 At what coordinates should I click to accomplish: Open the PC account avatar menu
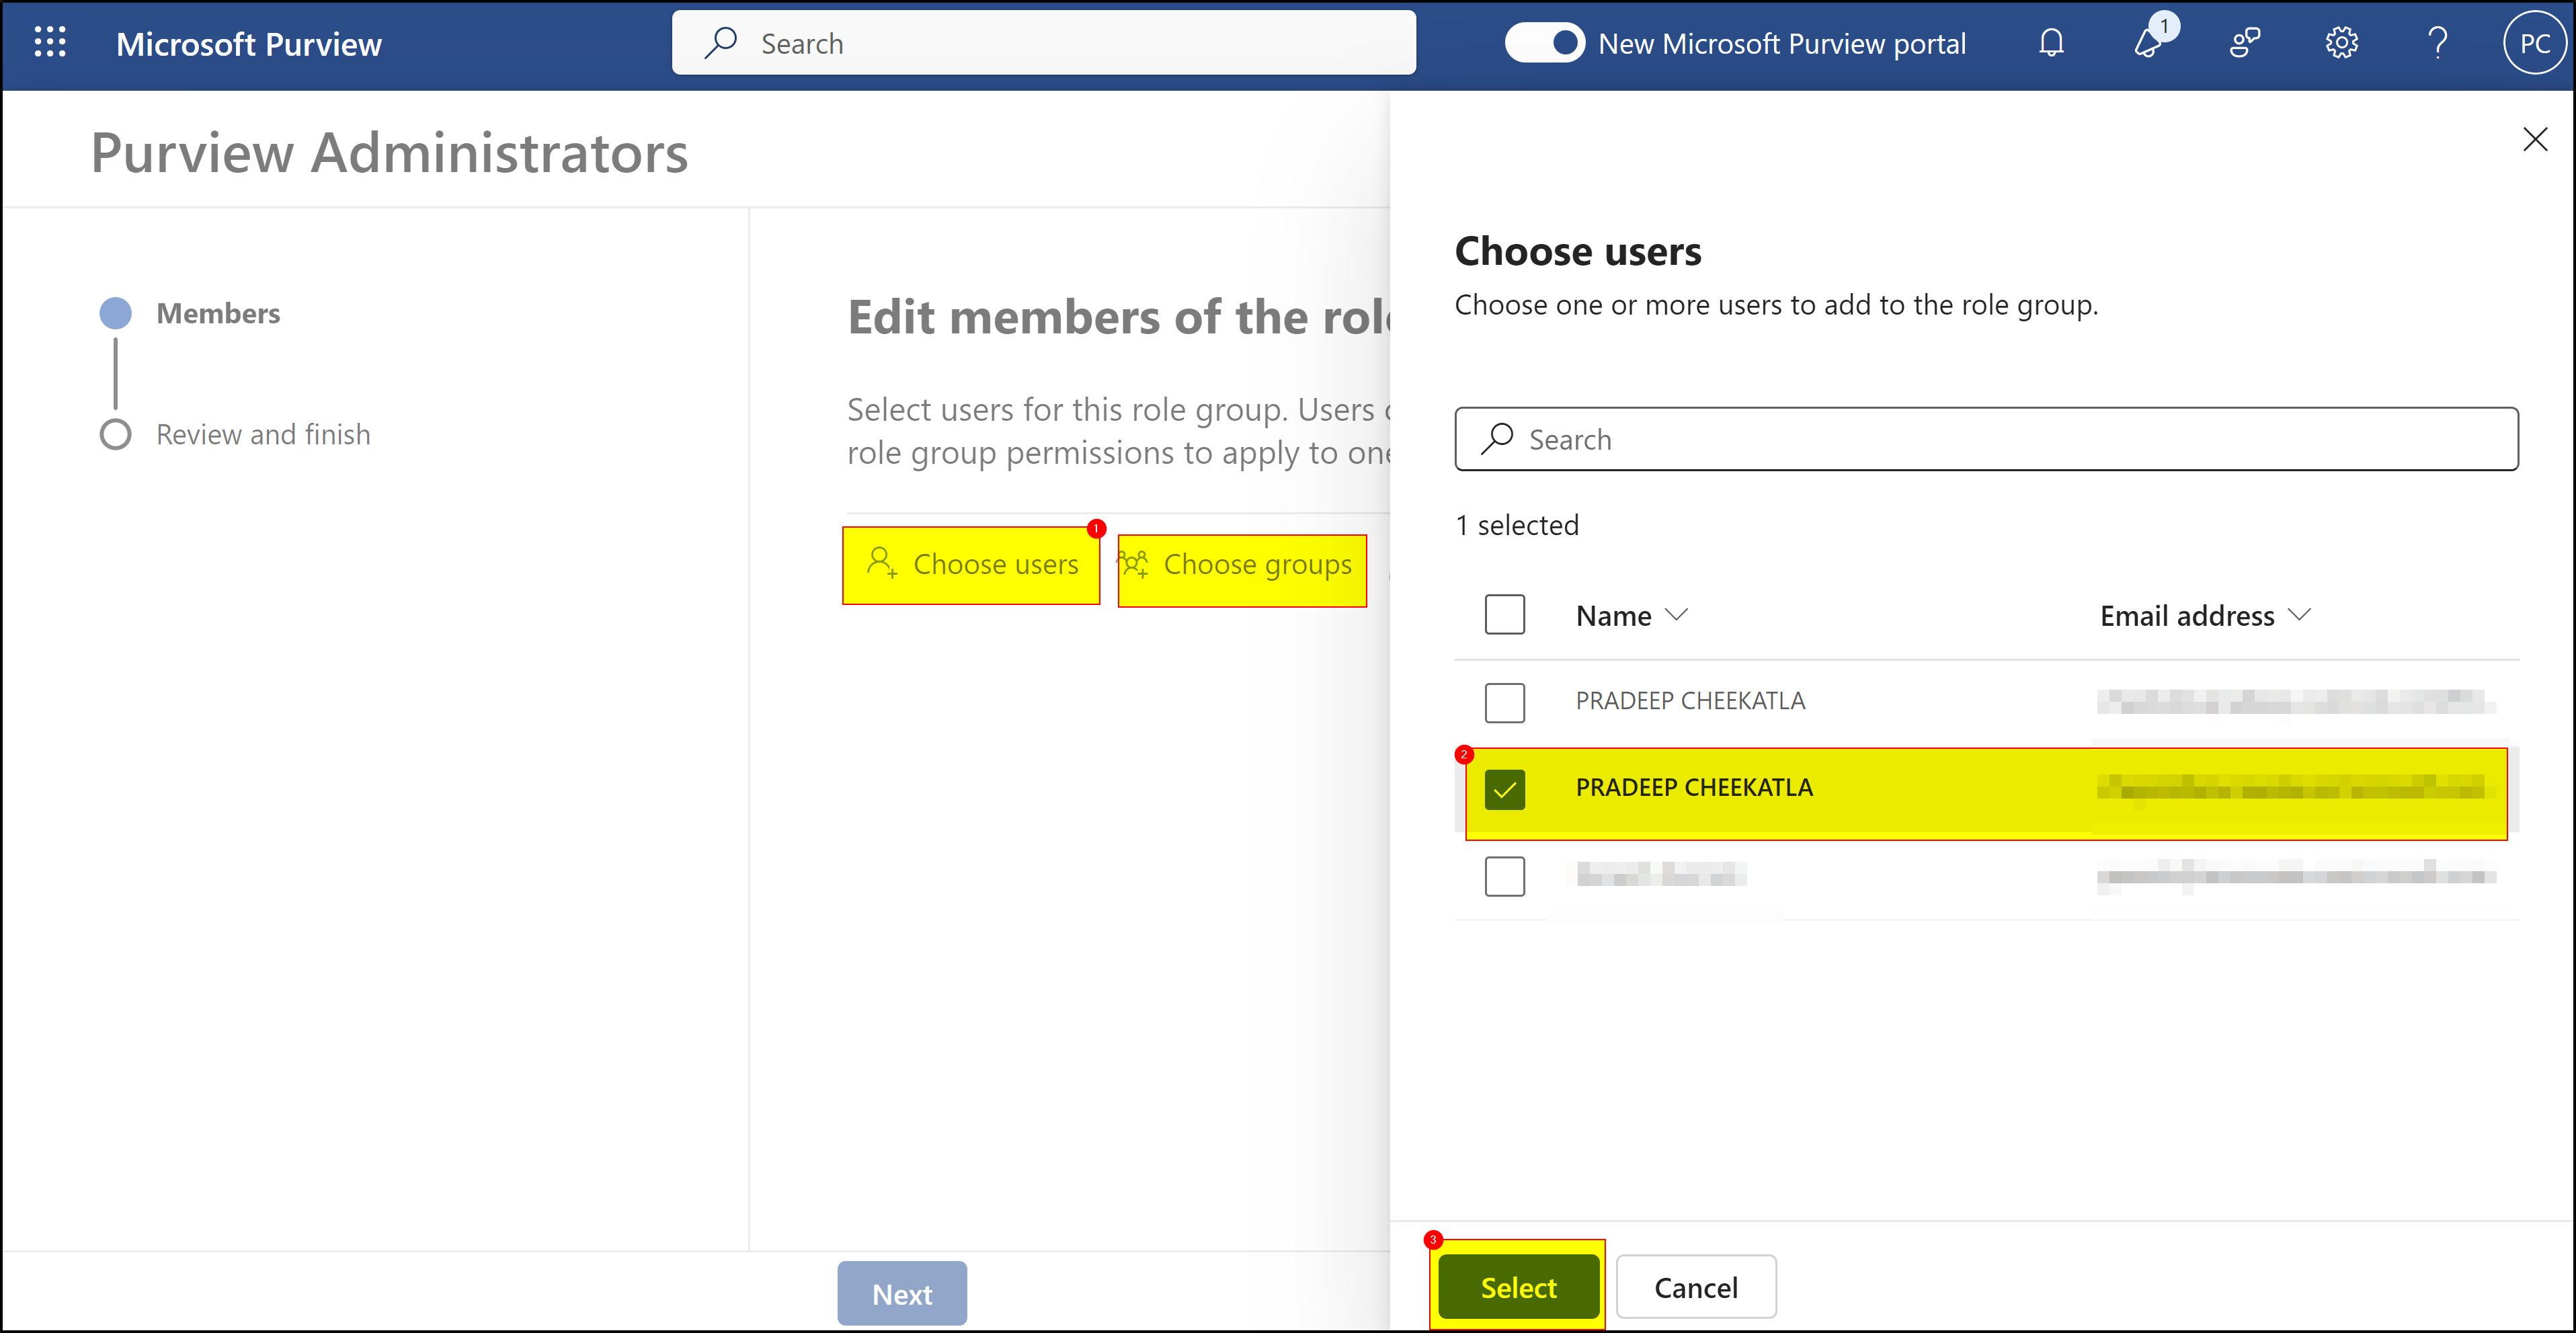point(2535,42)
